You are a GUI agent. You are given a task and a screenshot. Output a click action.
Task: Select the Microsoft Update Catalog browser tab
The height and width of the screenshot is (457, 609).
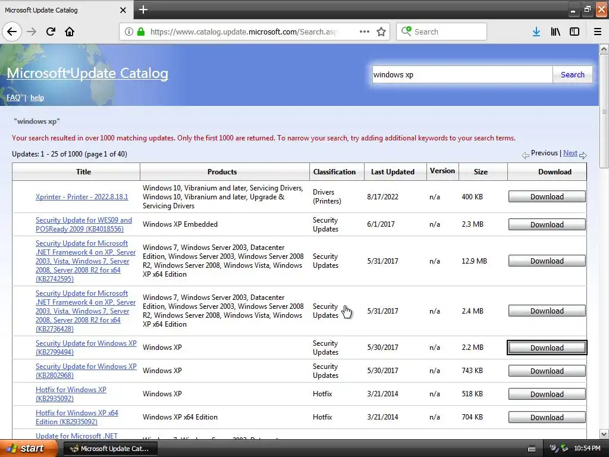tap(66, 10)
